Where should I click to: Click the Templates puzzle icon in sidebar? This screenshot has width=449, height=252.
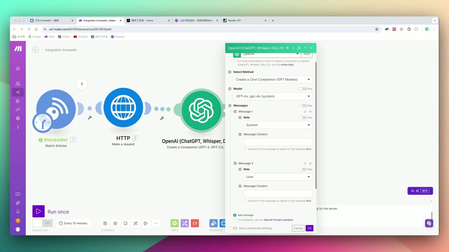pyautogui.click(x=18, y=101)
